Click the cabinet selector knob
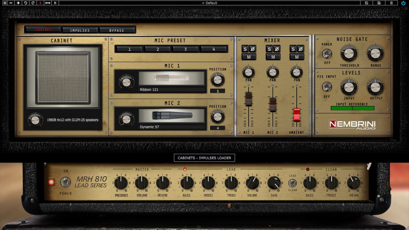Viewport: 409px width, 230px height. (35, 120)
